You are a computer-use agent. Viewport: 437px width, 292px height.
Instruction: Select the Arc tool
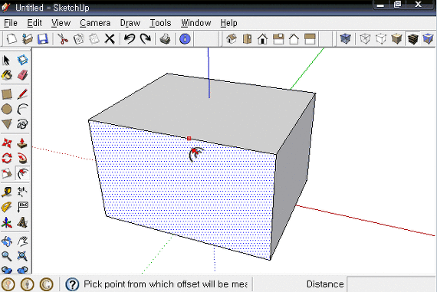click(22, 110)
